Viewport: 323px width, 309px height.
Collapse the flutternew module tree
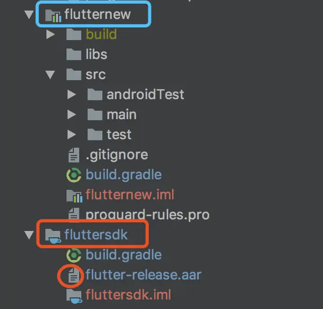pos(29,14)
